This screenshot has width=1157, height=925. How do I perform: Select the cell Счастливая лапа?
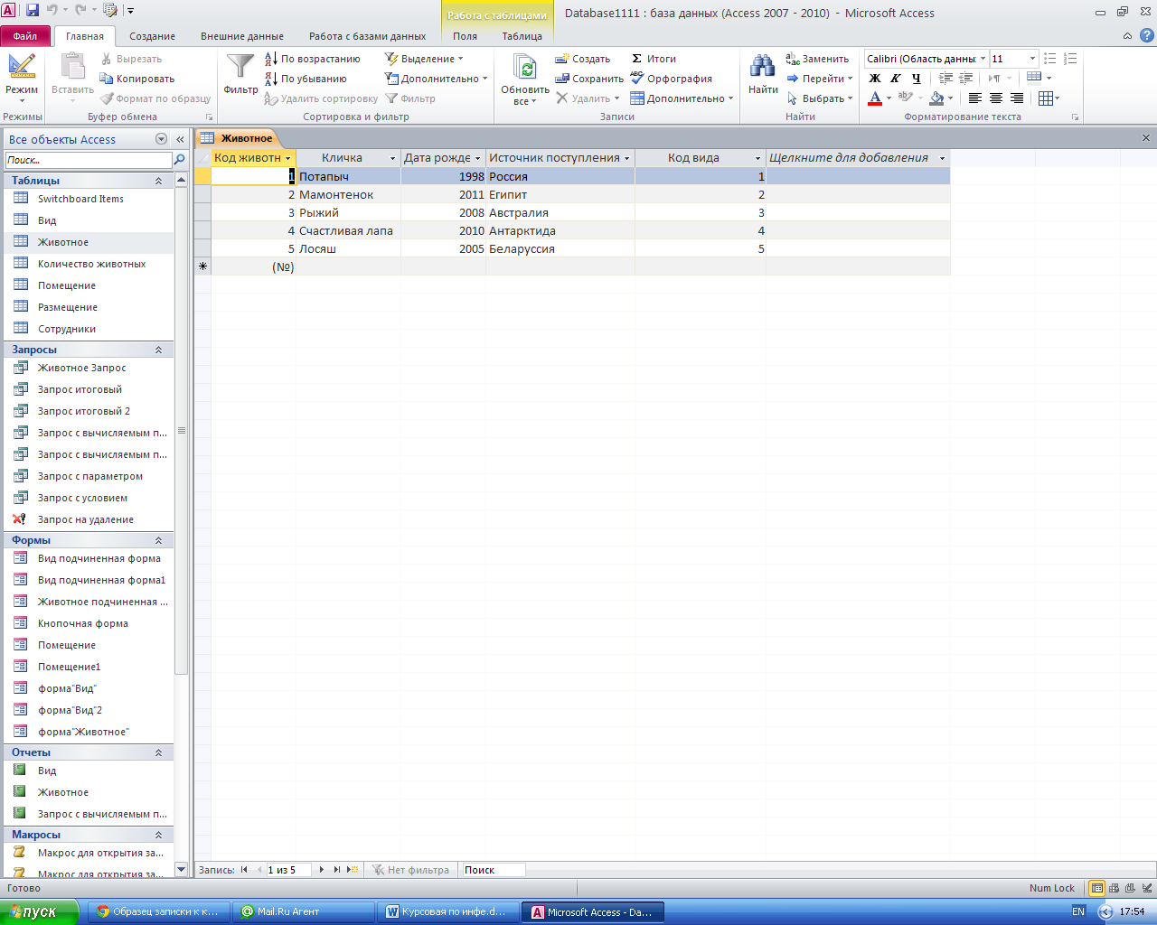[x=348, y=230]
